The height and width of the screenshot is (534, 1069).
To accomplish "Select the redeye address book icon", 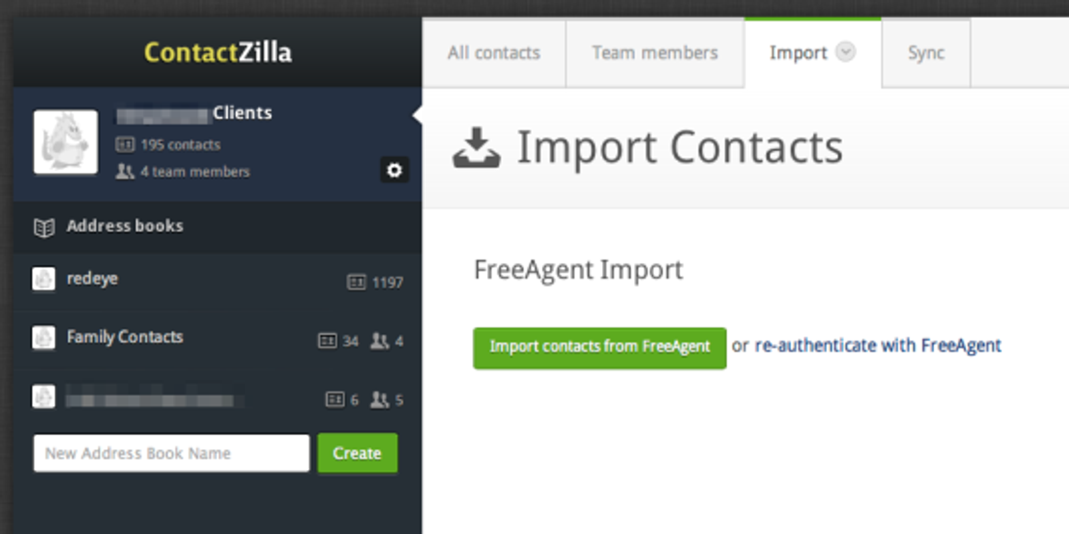I will point(43,280).
